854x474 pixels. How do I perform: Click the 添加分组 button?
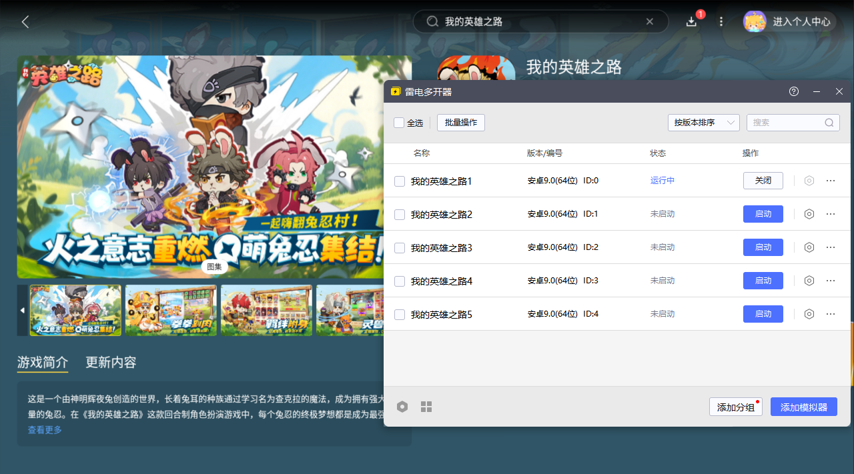click(x=736, y=407)
